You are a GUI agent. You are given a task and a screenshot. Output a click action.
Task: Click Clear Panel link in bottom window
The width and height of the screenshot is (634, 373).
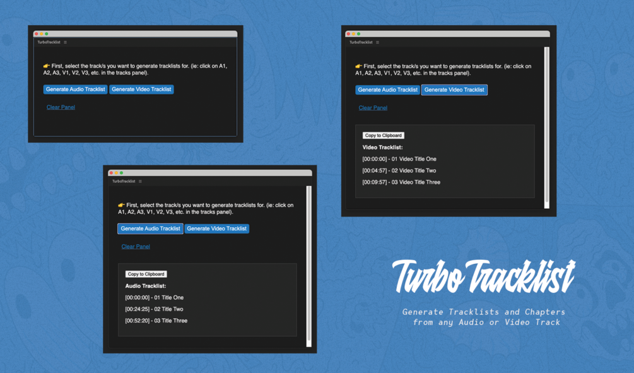click(136, 246)
